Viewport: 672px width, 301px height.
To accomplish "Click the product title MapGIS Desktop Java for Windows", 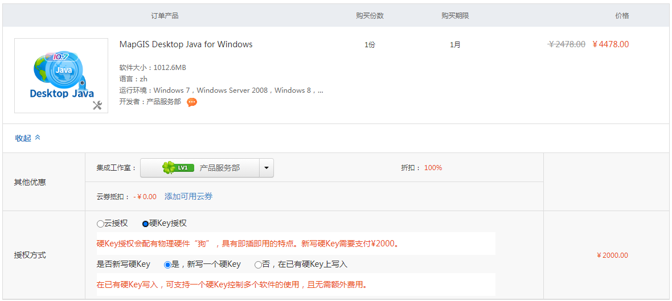I will click(x=186, y=44).
